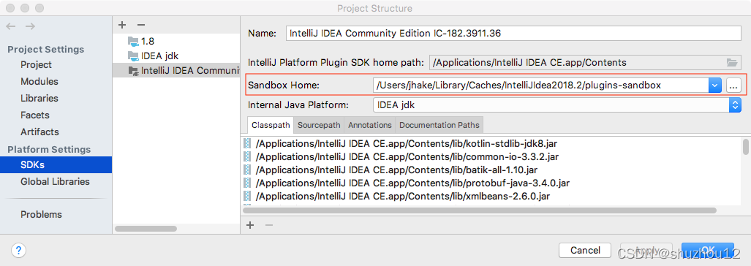The height and width of the screenshot is (266, 751).
Task: Switch to the Annotations tab
Action: [370, 125]
